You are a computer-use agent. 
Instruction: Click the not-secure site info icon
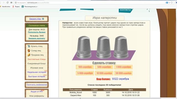point(16,2)
